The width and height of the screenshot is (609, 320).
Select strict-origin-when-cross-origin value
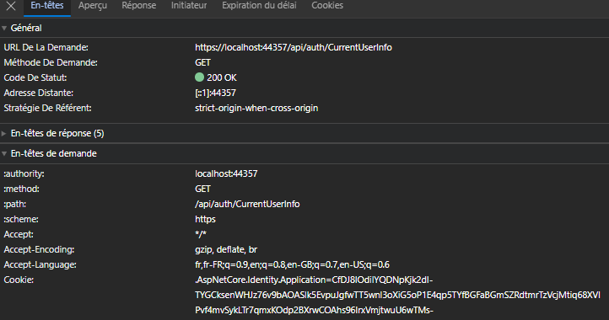[x=256, y=108]
